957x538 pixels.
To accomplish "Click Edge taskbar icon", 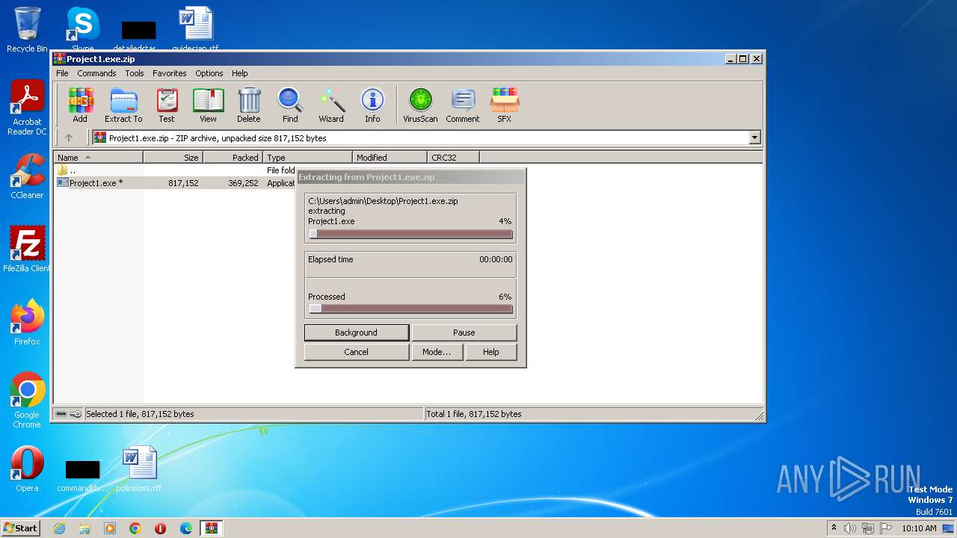I will 185,528.
